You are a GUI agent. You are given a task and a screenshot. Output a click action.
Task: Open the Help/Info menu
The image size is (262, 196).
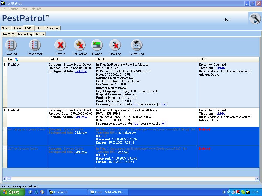coord(35,9)
